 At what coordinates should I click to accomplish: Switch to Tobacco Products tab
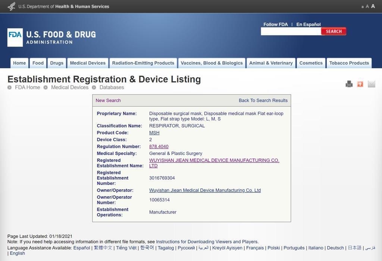pyautogui.click(x=349, y=63)
